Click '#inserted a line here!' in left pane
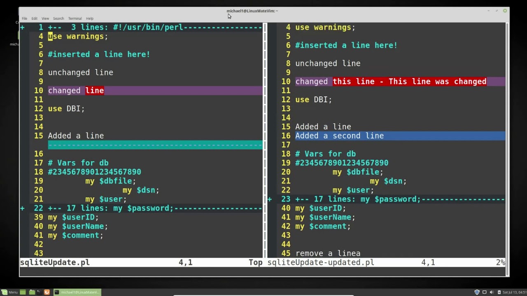 tap(99, 55)
